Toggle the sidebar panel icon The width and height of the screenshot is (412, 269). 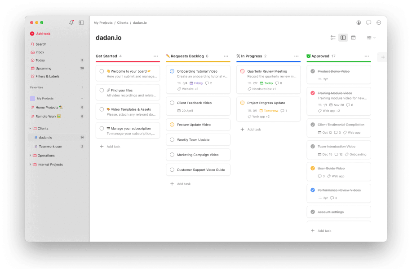point(81,22)
